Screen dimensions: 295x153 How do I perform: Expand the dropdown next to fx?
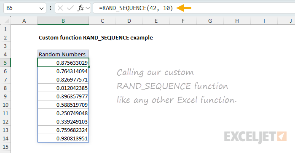[x=88, y=8]
